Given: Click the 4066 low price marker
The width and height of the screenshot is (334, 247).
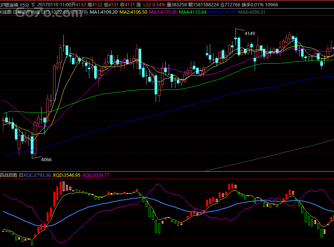Looking at the screenshot, I should click(x=46, y=159).
